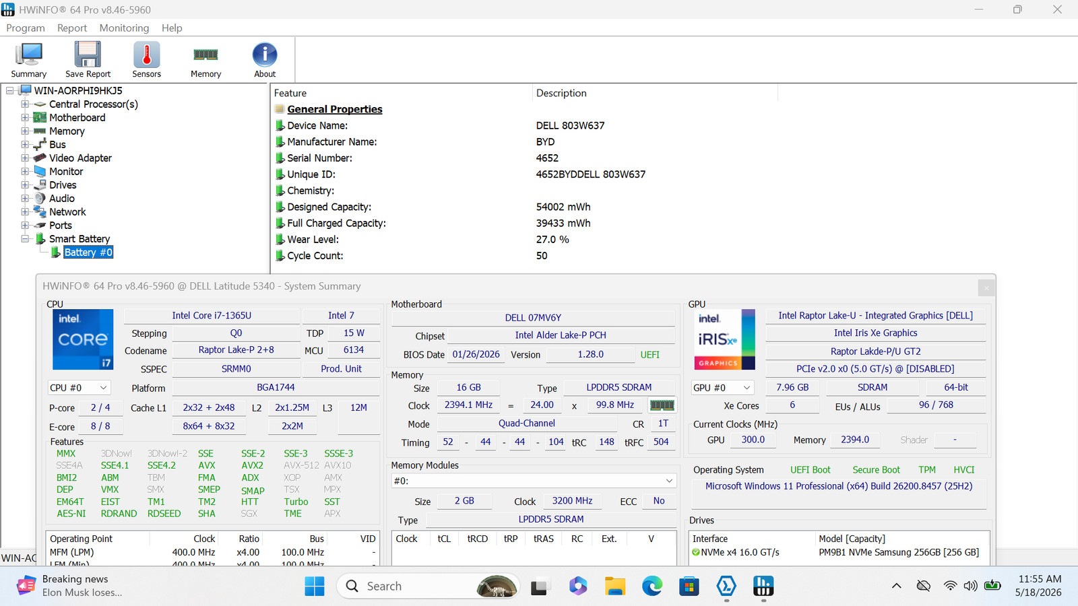
Task: Click the Intel Iris Xe graphics logo
Action: point(724,339)
